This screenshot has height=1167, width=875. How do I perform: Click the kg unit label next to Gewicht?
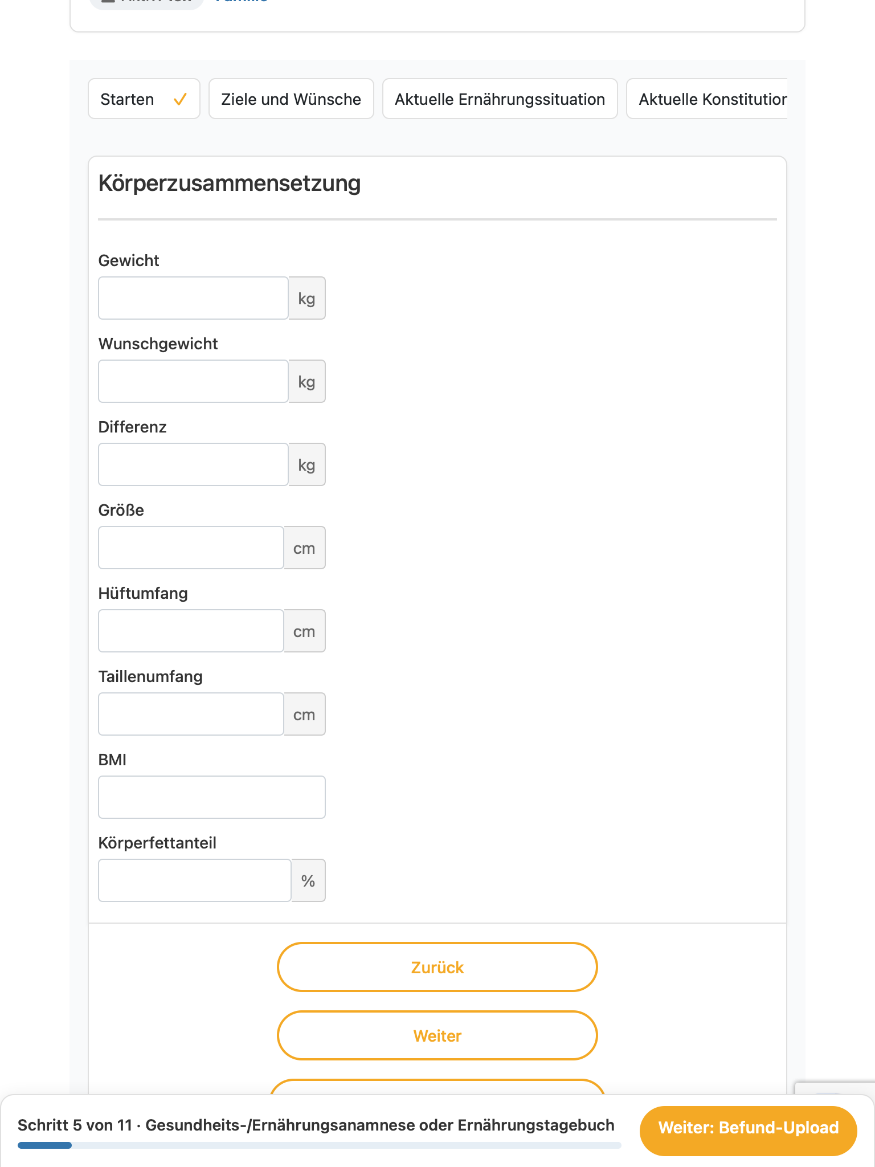click(307, 298)
